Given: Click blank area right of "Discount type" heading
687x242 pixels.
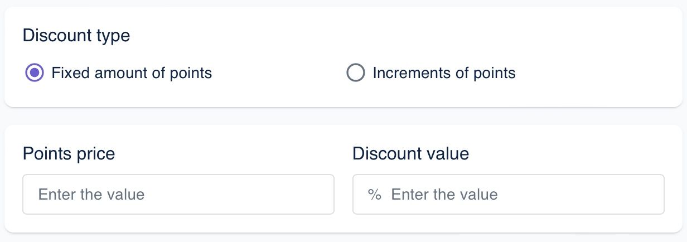Looking at the screenshot, I should point(390,36).
